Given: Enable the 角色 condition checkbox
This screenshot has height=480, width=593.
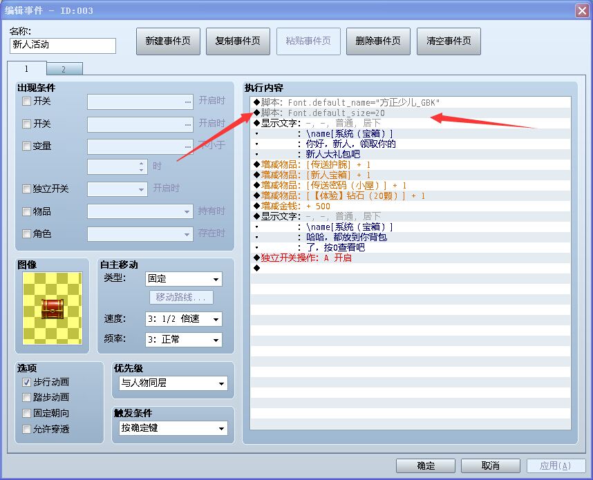Looking at the screenshot, I should 26,234.
